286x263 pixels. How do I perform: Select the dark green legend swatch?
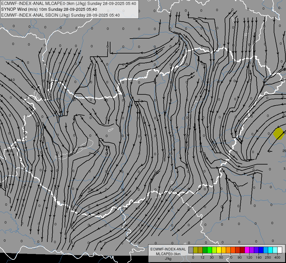tap(205, 250)
